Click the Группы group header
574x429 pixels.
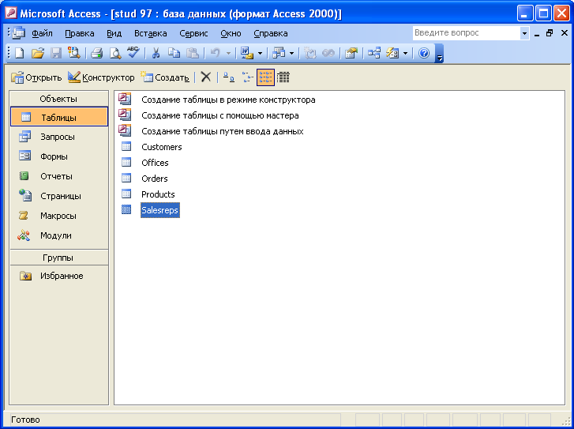pos(58,258)
